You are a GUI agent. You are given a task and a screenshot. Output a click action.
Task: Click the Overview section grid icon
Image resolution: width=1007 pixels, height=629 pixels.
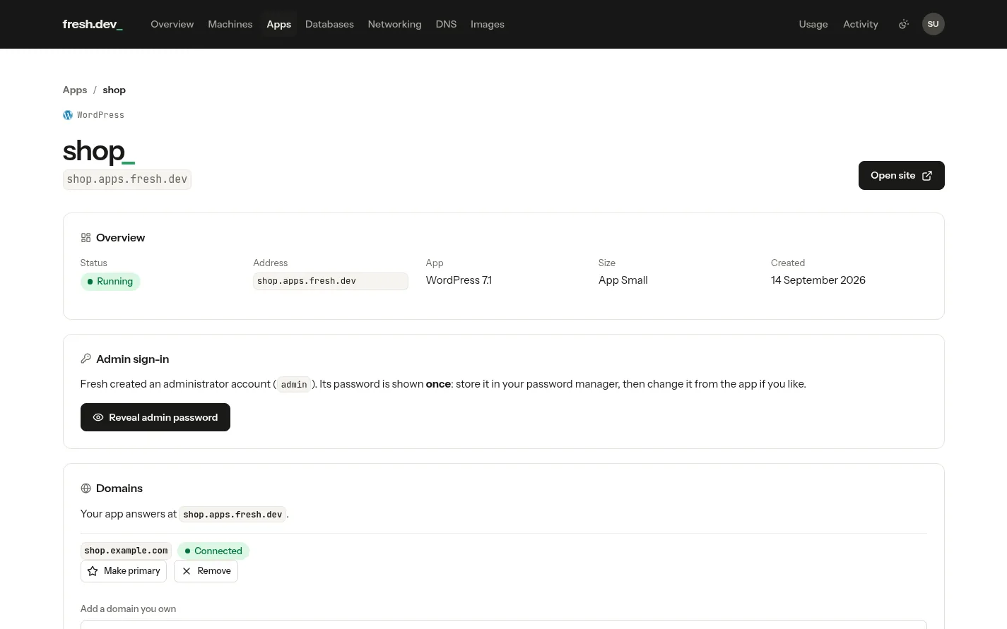tap(86, 238)
